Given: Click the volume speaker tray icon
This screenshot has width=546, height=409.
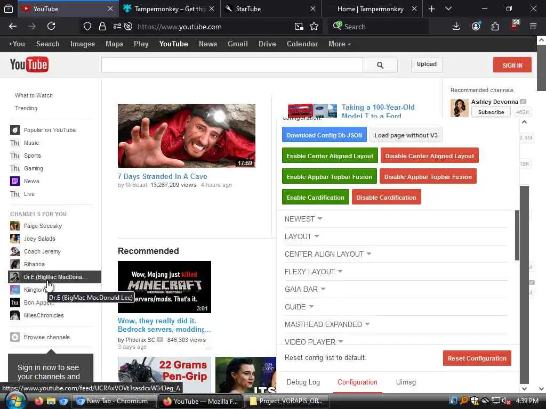Looking at the screenshot, I should coord(505,401).
